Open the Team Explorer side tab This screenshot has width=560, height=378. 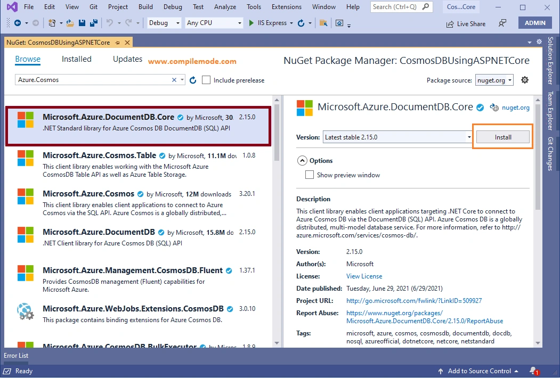point(550,111)
